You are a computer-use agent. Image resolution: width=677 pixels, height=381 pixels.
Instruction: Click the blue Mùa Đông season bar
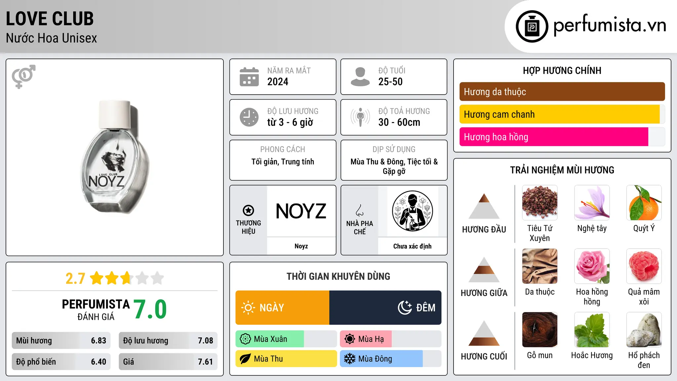381,359
